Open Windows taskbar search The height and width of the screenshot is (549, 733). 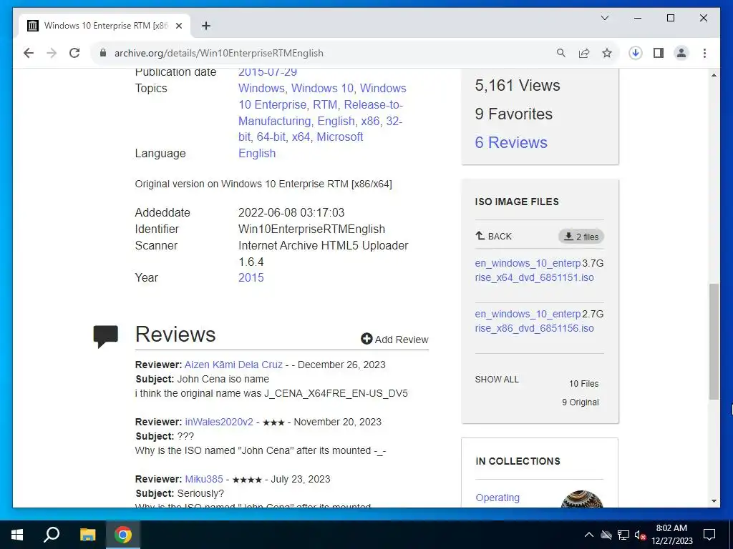tap(52, 535)
